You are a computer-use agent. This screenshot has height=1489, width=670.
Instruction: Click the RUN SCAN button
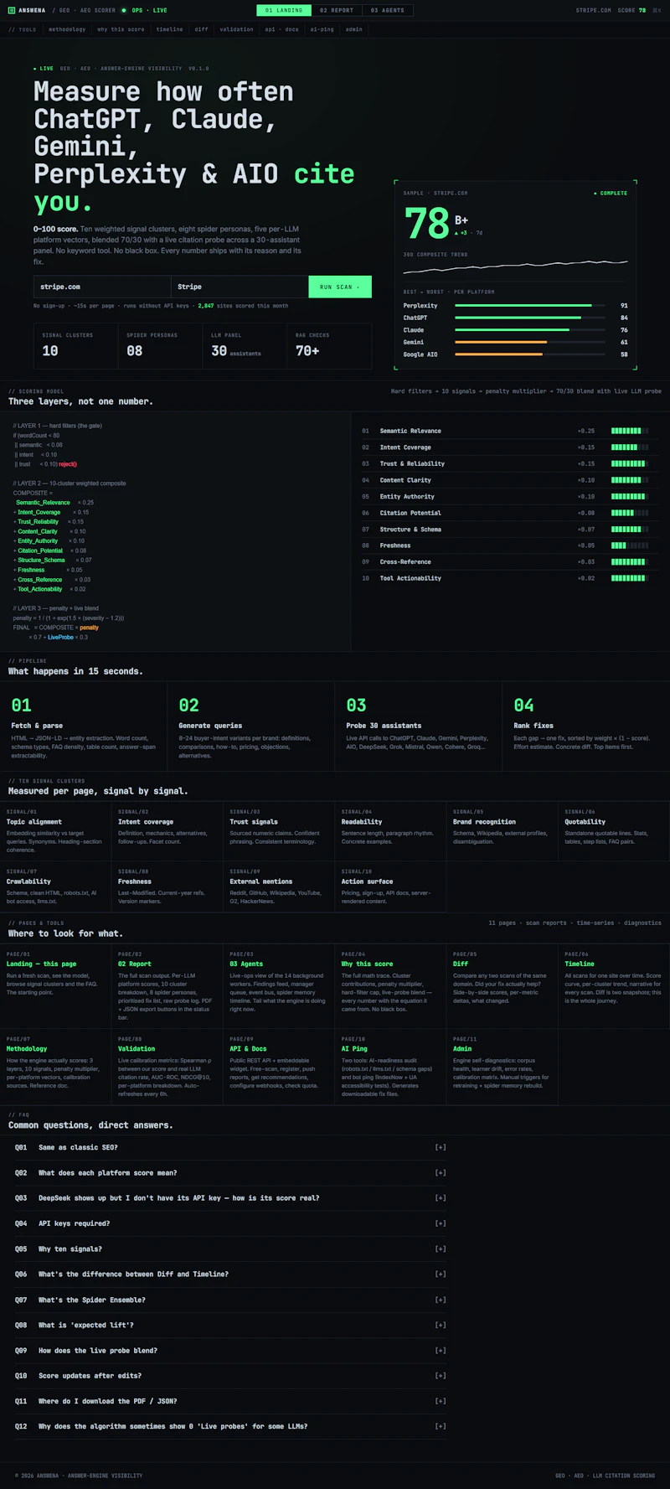coord(340,287)
